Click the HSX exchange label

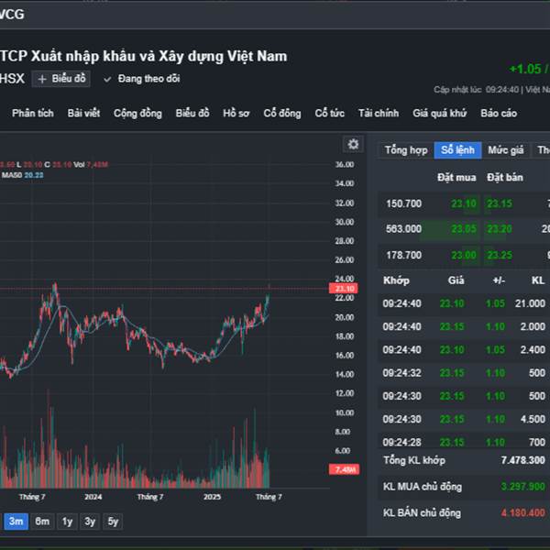click(x=12, y=79)
